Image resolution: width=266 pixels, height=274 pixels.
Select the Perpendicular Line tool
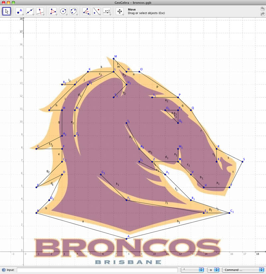40,11
